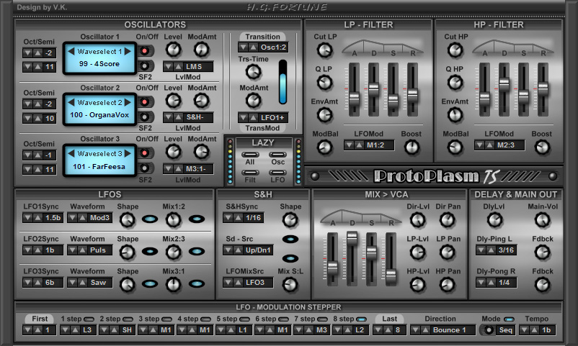Open the Transition Osc1:2 selector

(263, 47)
